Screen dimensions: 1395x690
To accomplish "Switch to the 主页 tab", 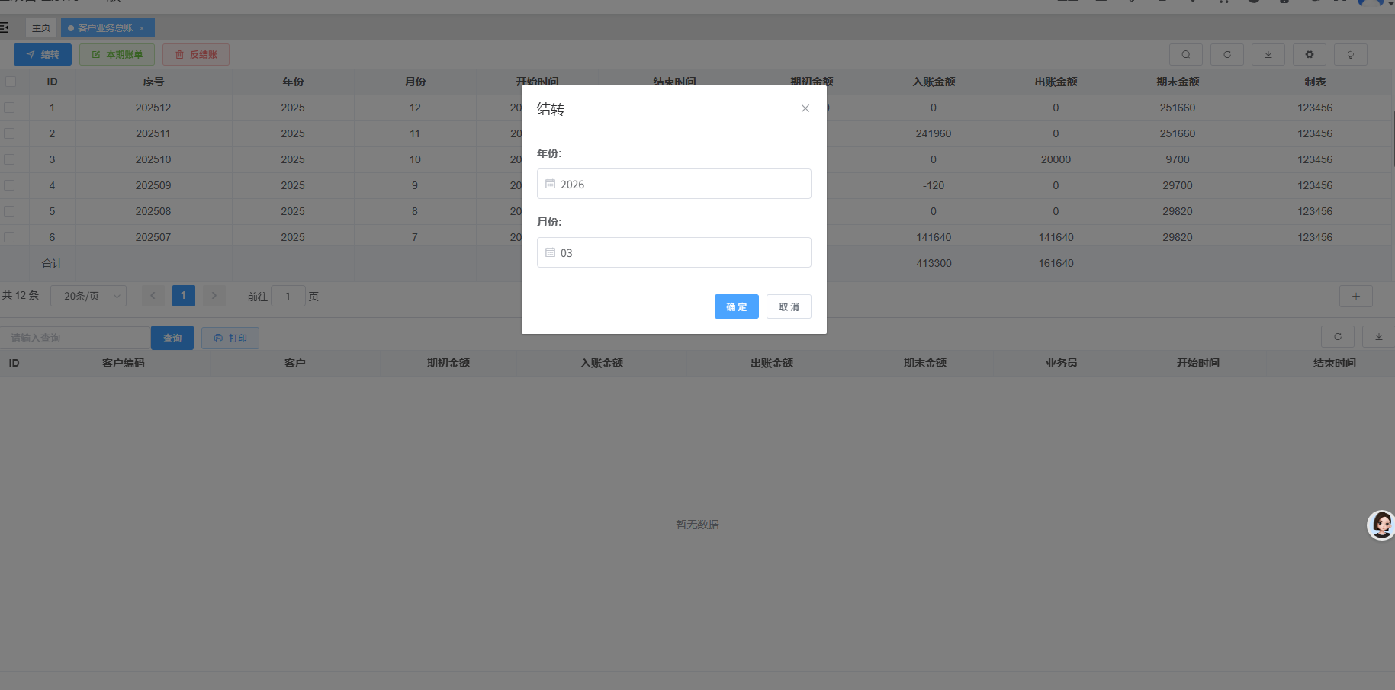I will point(41,28).
